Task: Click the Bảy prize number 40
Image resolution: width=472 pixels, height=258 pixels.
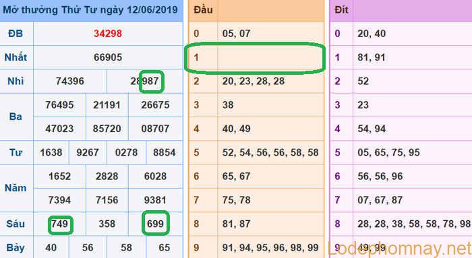Action: click(51, 247)
